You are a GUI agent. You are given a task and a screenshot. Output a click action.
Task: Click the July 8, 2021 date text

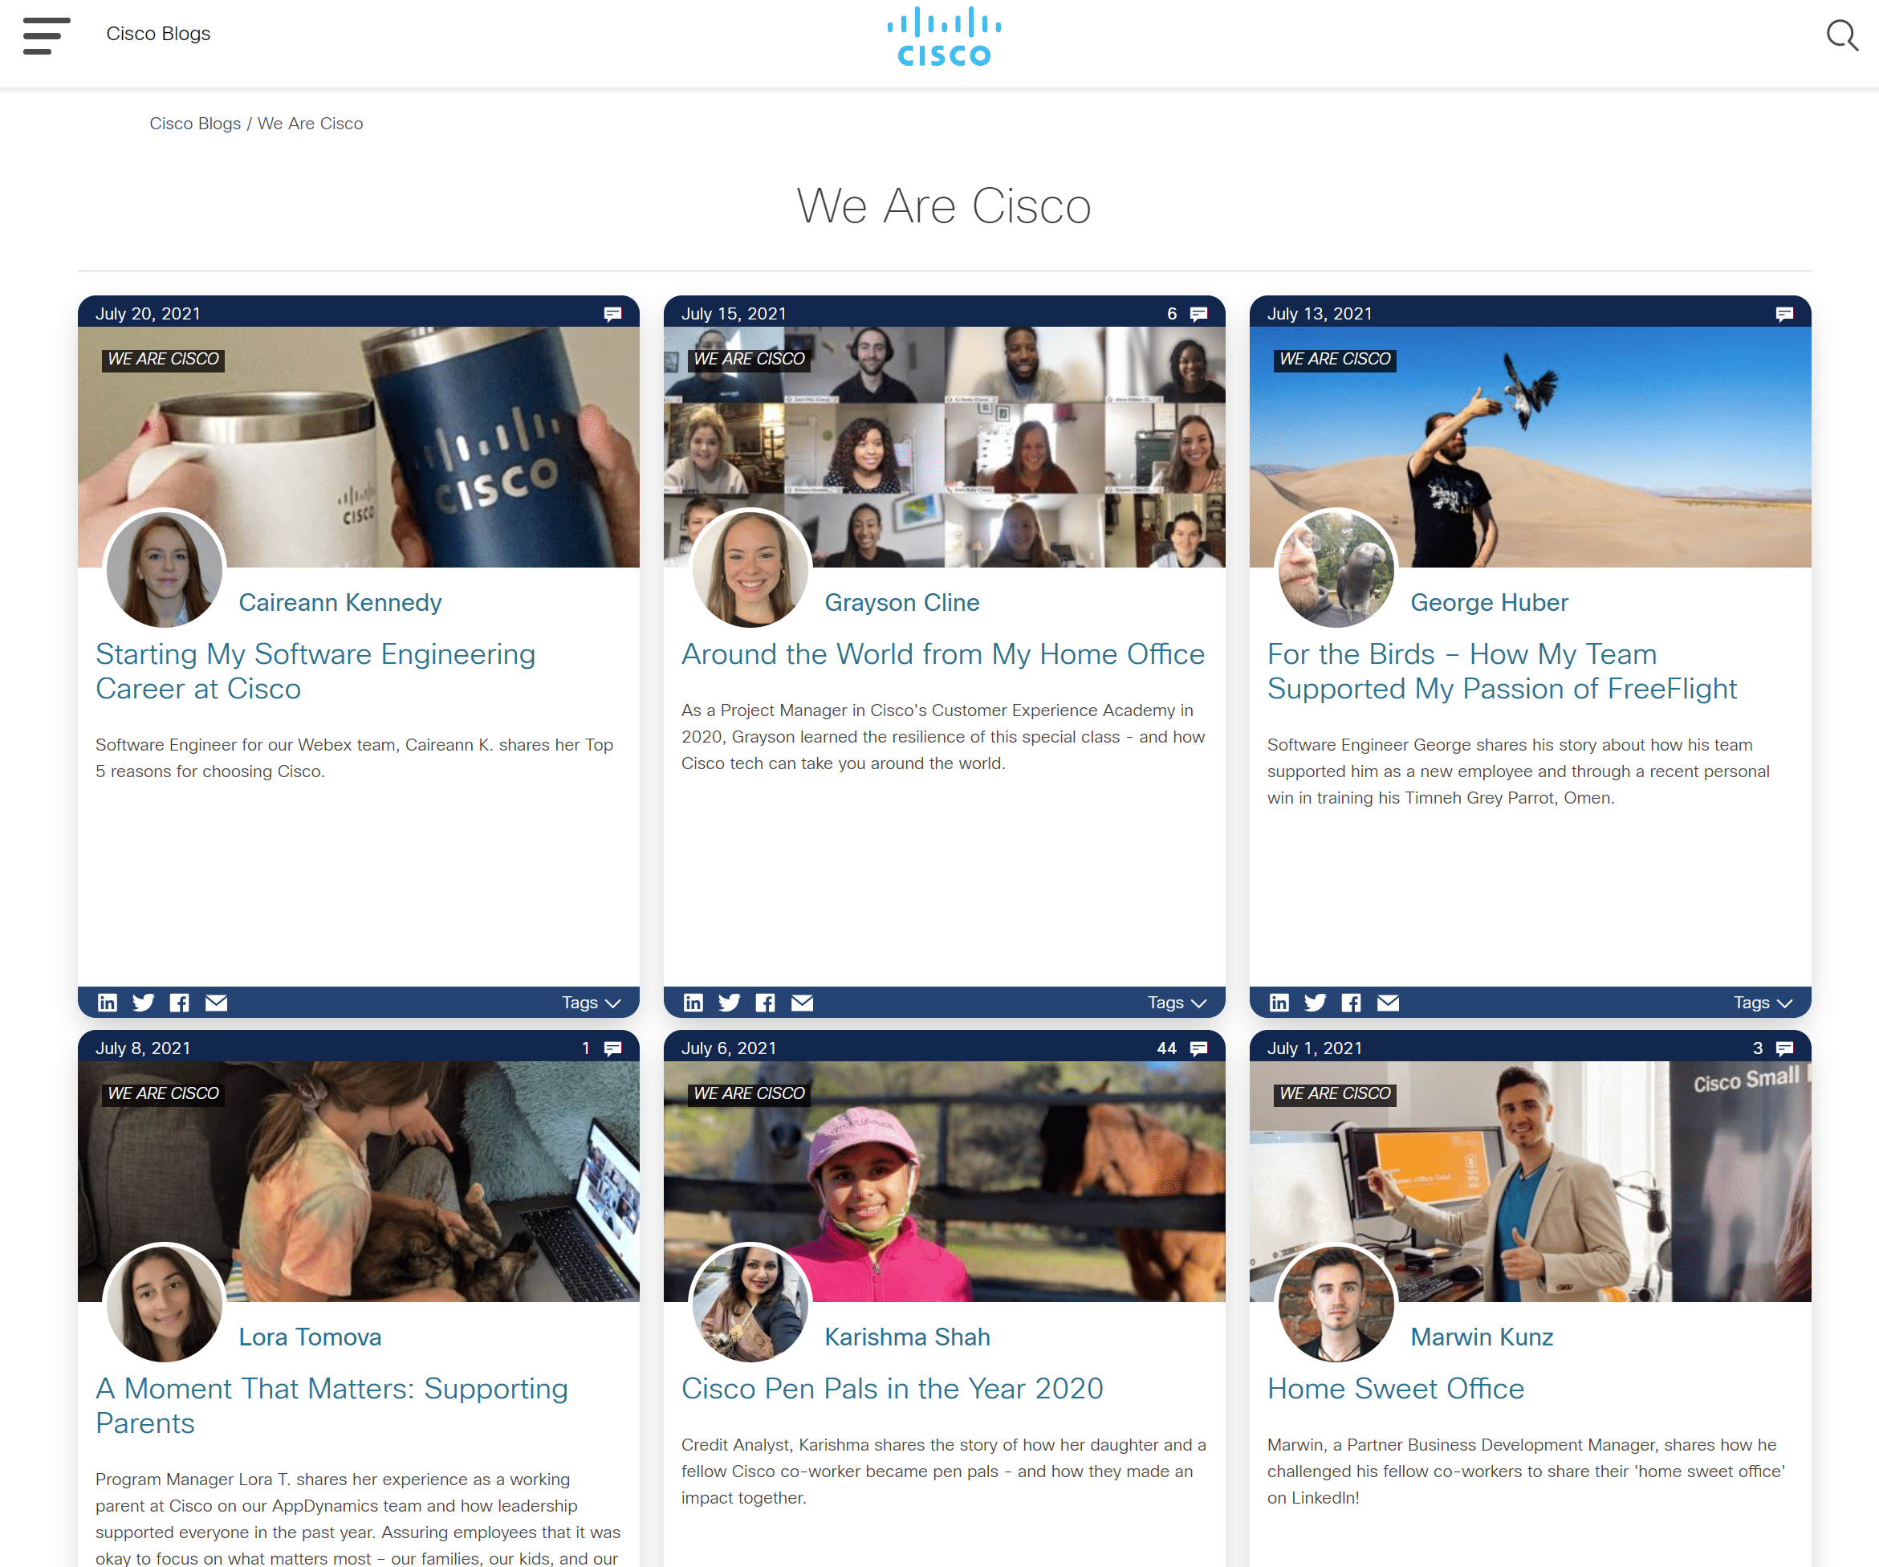pos(143,1049)
